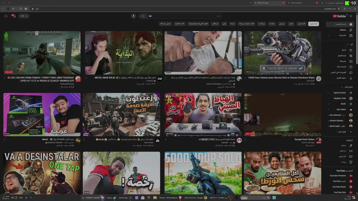This screenshot has width=358, height=201.
Task: Click the search magnifier button
Action: click(x=143, y=16)
